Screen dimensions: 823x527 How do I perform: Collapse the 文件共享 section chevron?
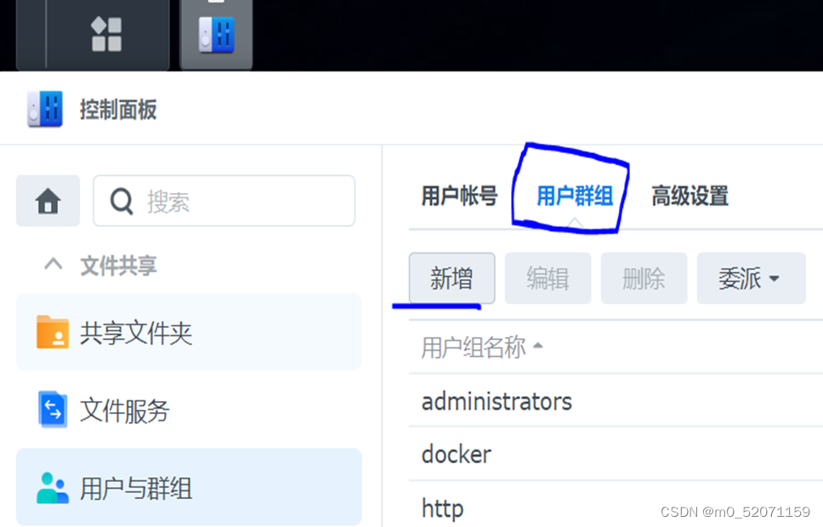point(53,264)
